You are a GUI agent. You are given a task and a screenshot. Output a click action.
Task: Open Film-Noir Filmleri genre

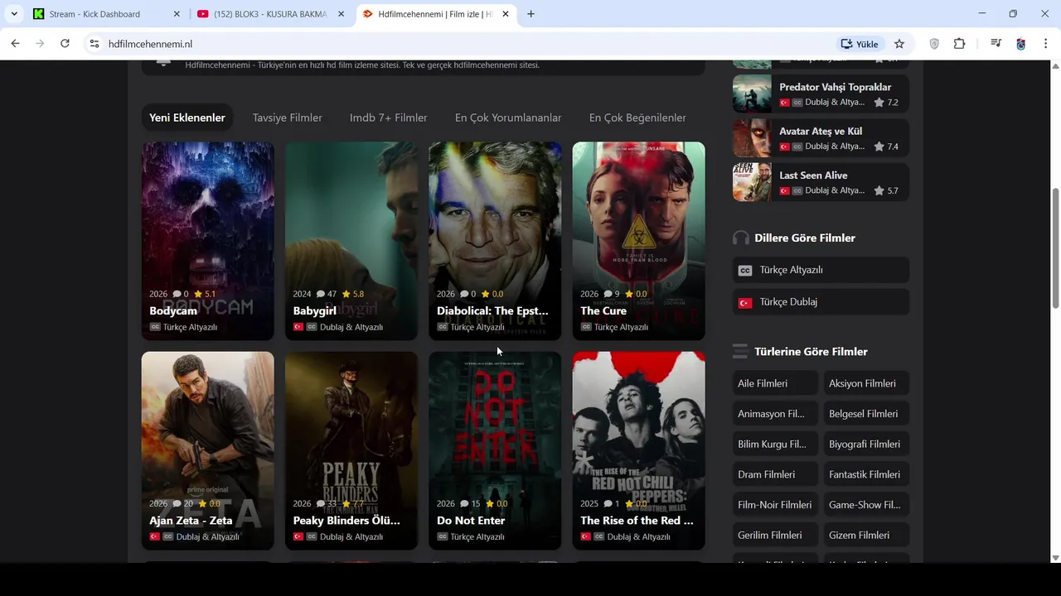pos(775,505)
